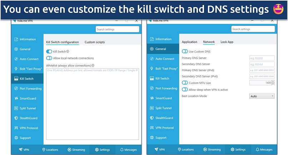Open Split Tunnel icon in left window sidebar
Screen dimensions: 288x155
[16, 108]
